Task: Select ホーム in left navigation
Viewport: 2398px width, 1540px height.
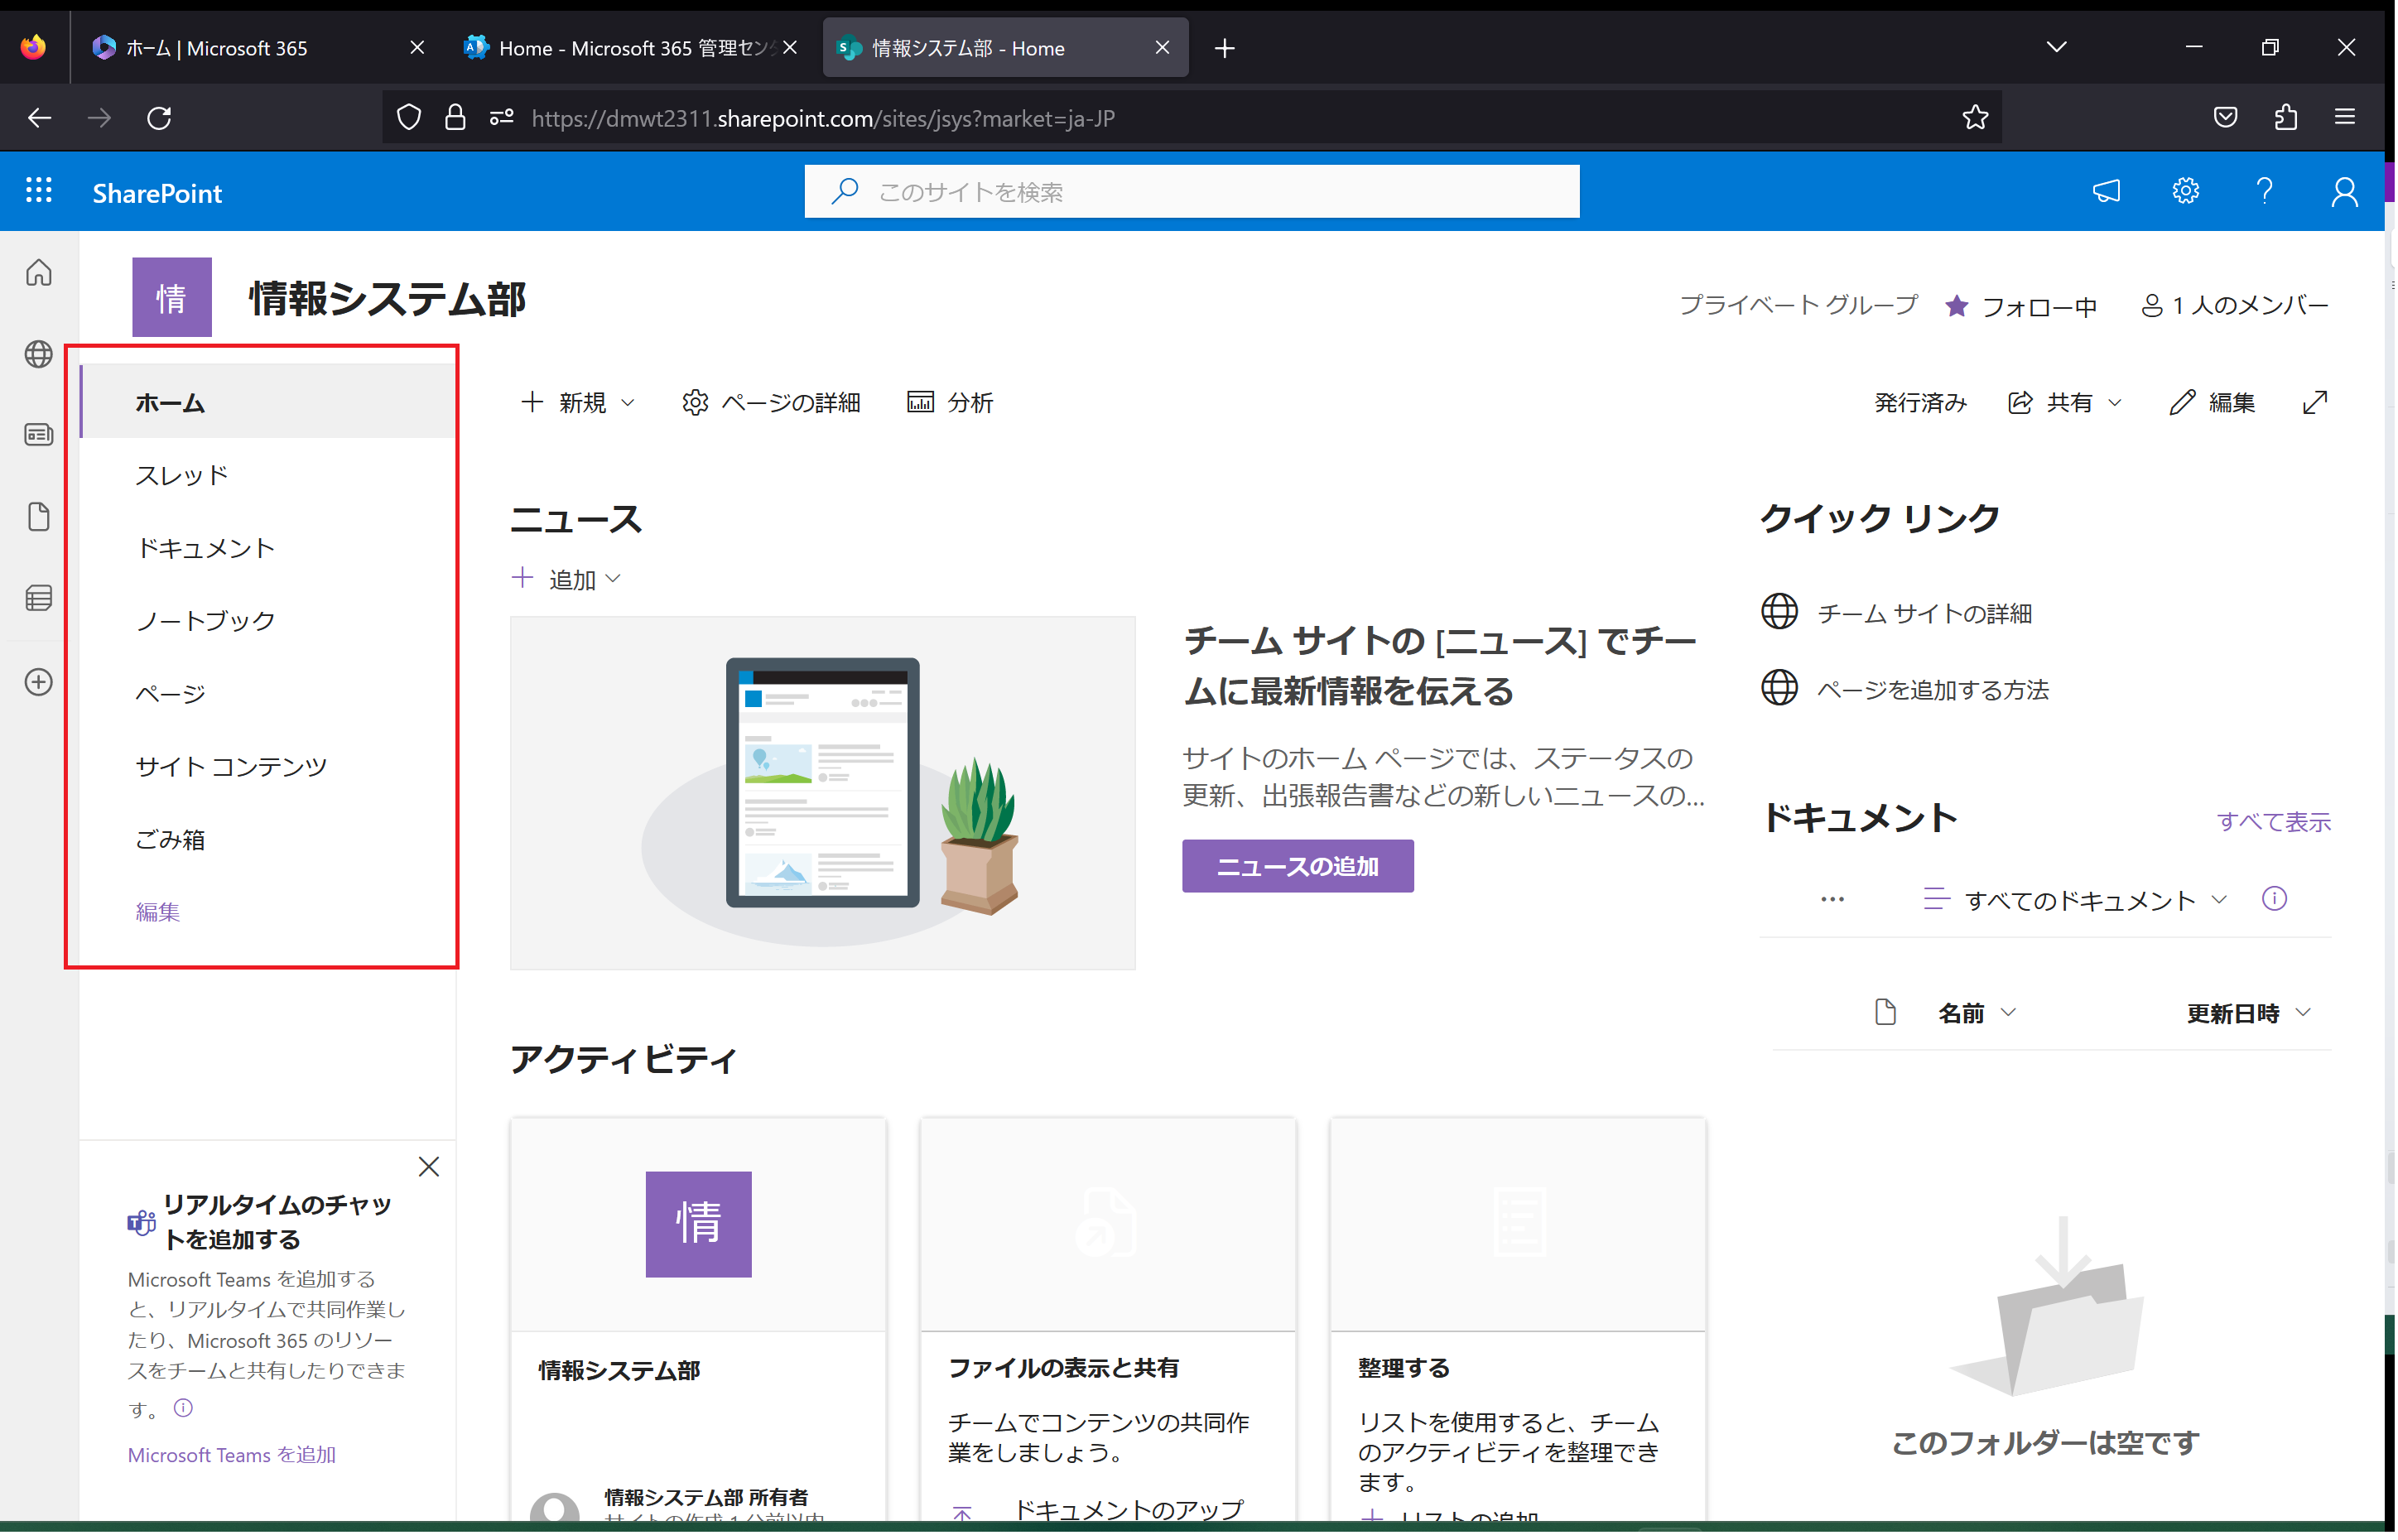Action: click(267, 402)
